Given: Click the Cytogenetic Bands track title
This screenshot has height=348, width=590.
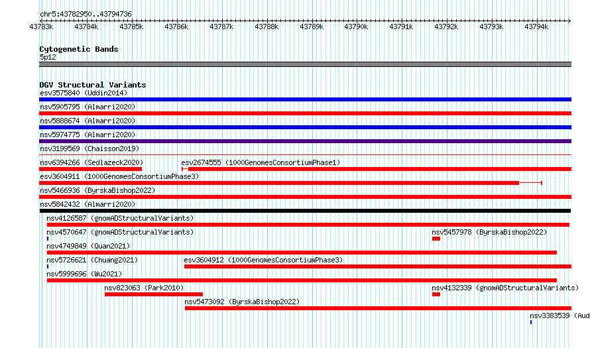Looking at the screenshot, I should coord(79,49).
